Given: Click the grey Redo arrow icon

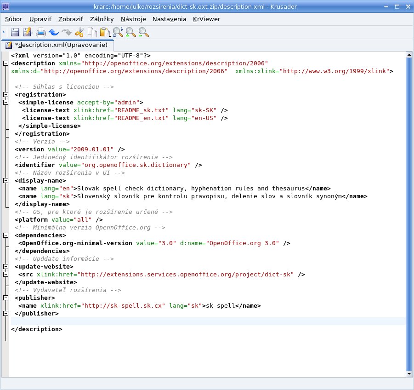Looking at the screenshot, I should pyautogui.click(x=67, y=32).
